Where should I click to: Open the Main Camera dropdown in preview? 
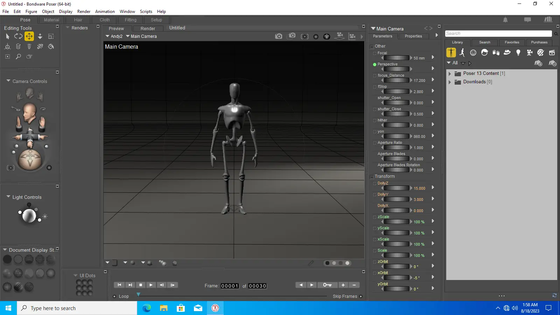coord(141,36)
